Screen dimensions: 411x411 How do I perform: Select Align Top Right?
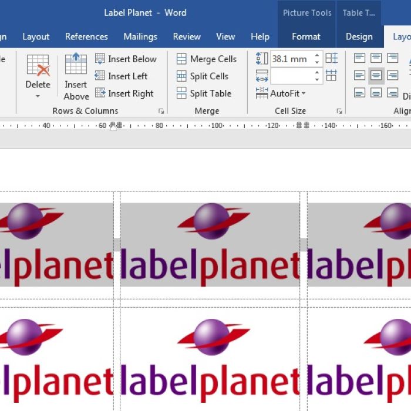(x=392, y=58)
